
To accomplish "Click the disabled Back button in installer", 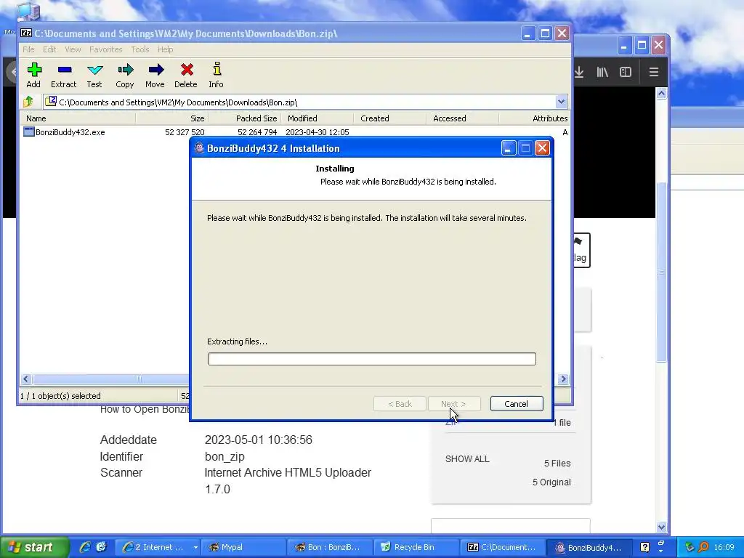I will pyautogui.click(x=400, y=404).
